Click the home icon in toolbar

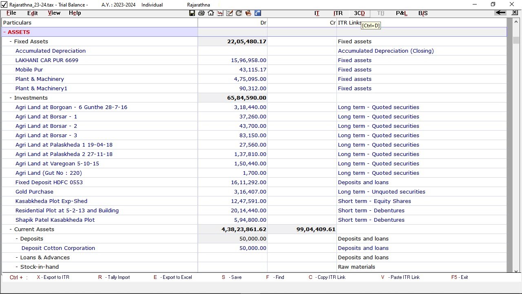coord(211,13)
